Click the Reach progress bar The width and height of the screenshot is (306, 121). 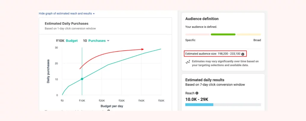point(223,105)
